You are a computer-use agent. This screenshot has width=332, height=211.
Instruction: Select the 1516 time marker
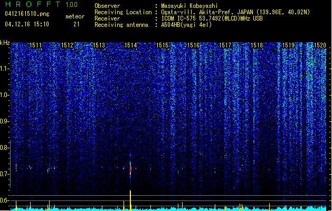(194, 45)
